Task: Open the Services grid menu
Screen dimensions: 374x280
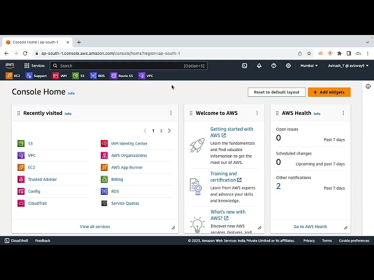Action: click(34, 66)
